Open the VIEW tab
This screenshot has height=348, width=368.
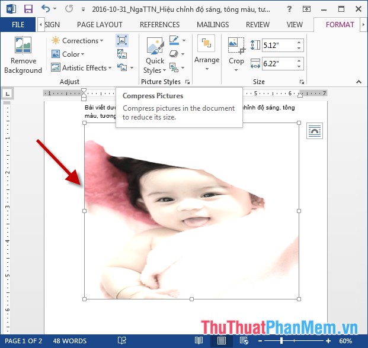295,24
